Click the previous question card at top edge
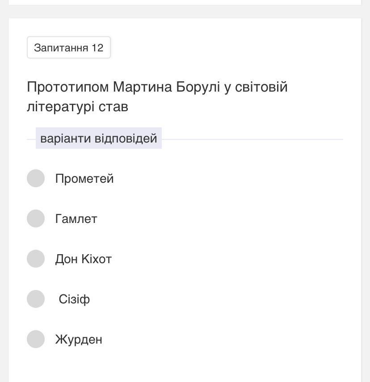Screen dimensions: 370x382 [x=185, y=2]
